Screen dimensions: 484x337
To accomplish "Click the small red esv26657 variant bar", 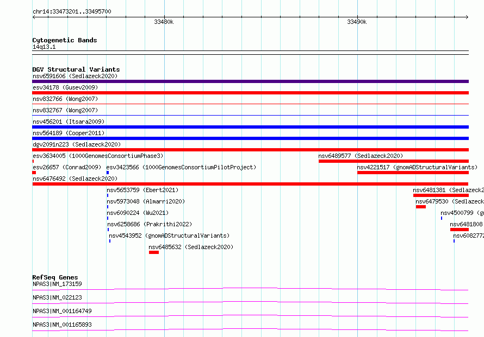I will coord(34,173).
